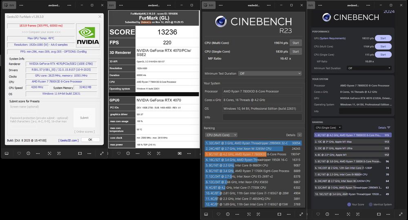Click Start for CPU (Single Core) in Cinebench 2024
The image size is (408, 220).
(x=383, y=55)
